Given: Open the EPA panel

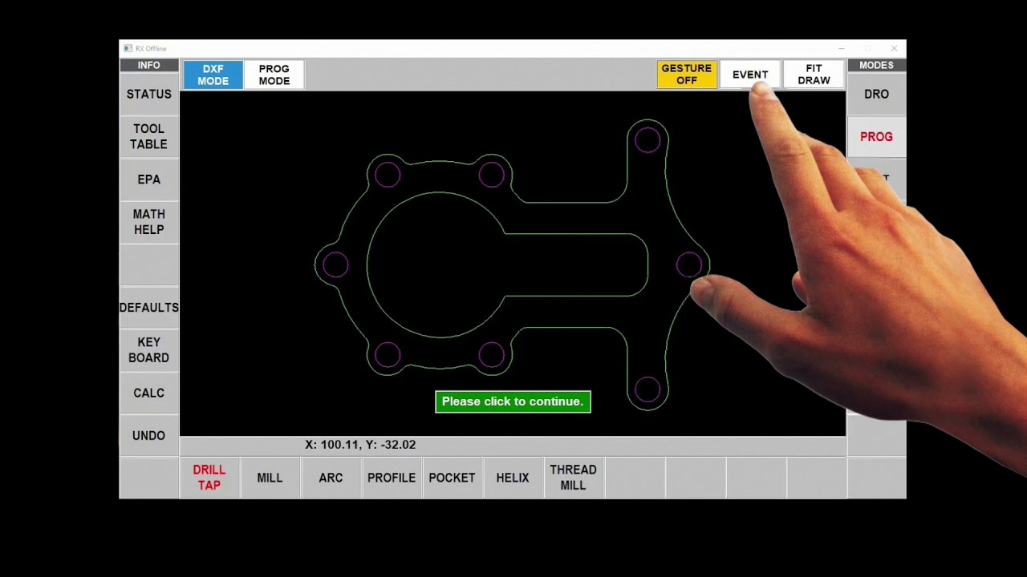Looking at the screenshot, I should click(x=149, y=180).
